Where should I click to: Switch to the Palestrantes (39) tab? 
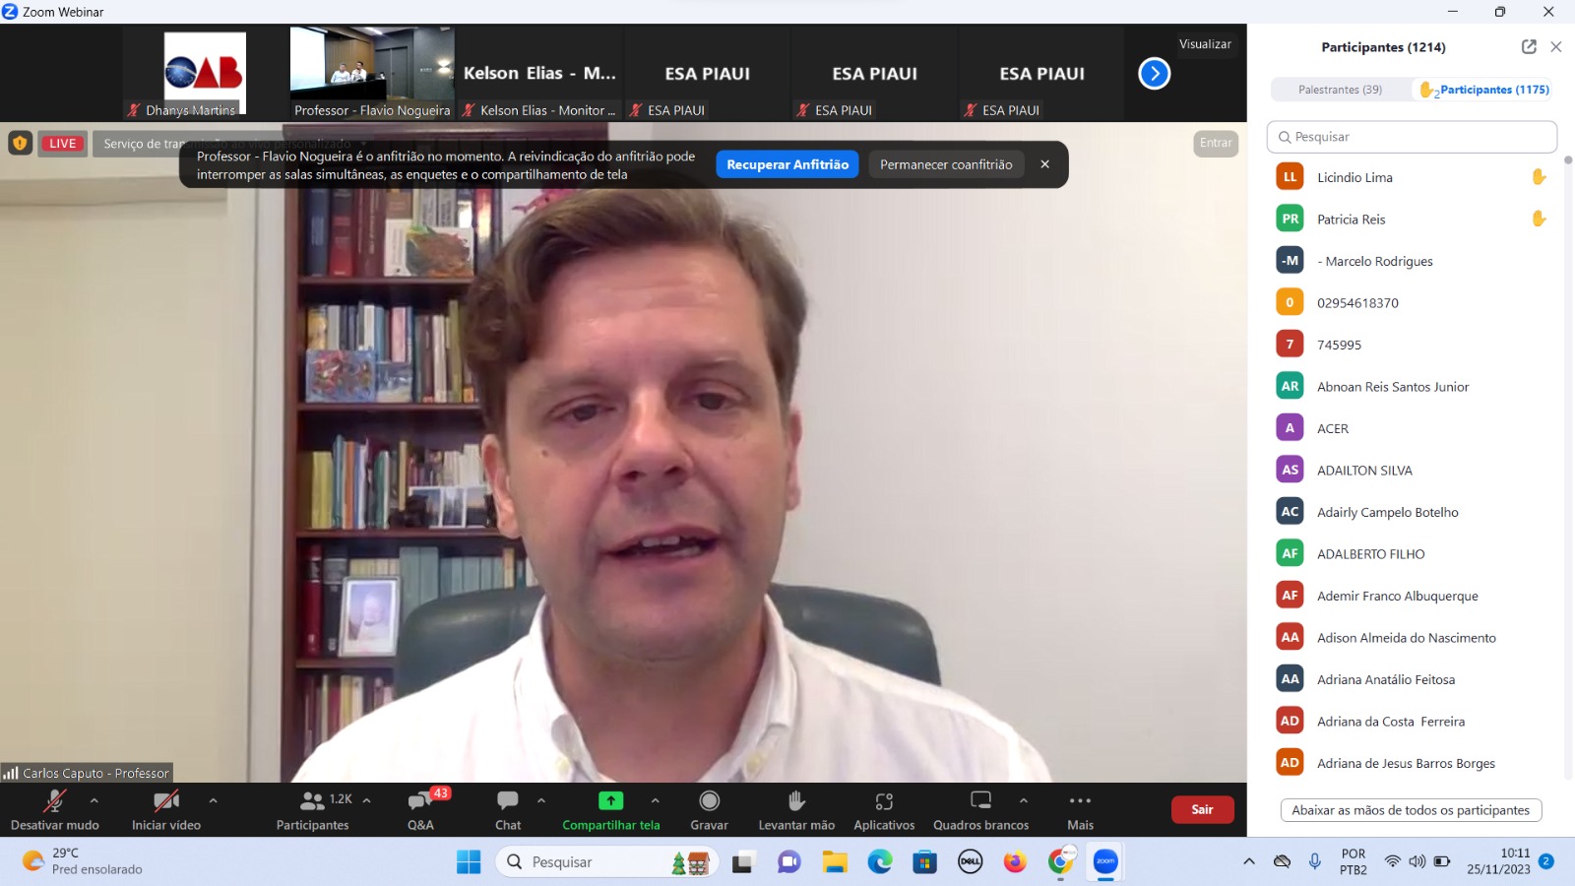click(1340, 90)
